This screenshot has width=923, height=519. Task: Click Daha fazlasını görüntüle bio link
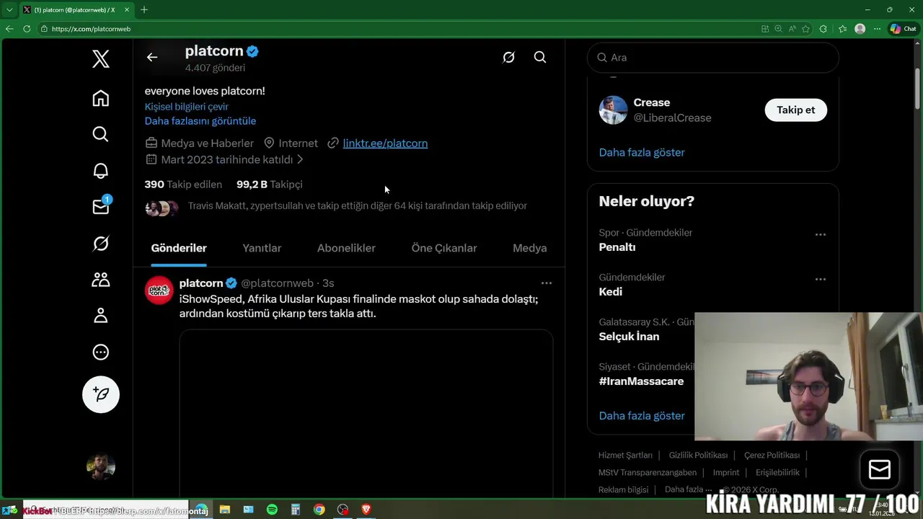(x=200, y=121)
